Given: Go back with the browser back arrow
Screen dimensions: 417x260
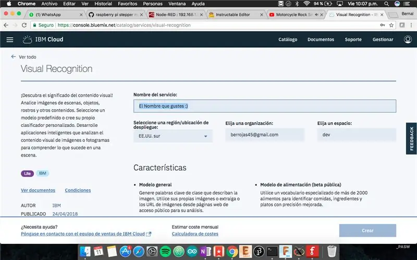Looking at the screenshot, I should [6, 25].
